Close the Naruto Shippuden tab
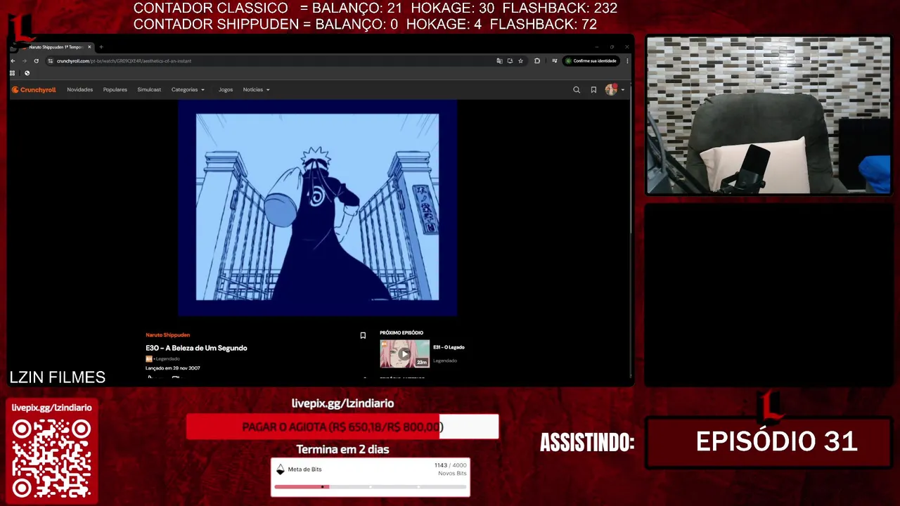Viewport: 900px width, 506px height. tap(89, 47)
